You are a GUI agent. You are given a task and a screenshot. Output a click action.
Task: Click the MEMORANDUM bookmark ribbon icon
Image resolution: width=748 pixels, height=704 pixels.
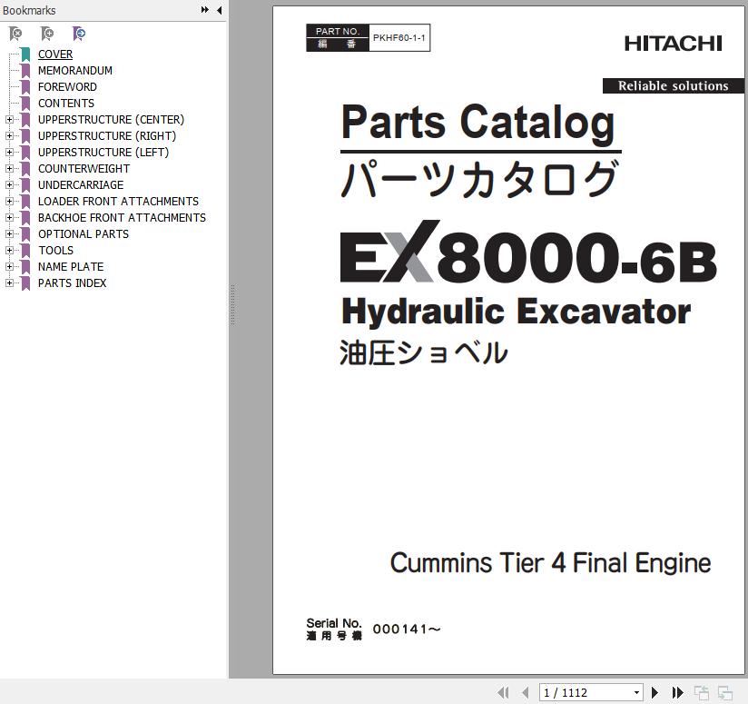pyautogui.click(x=25, y=71)
